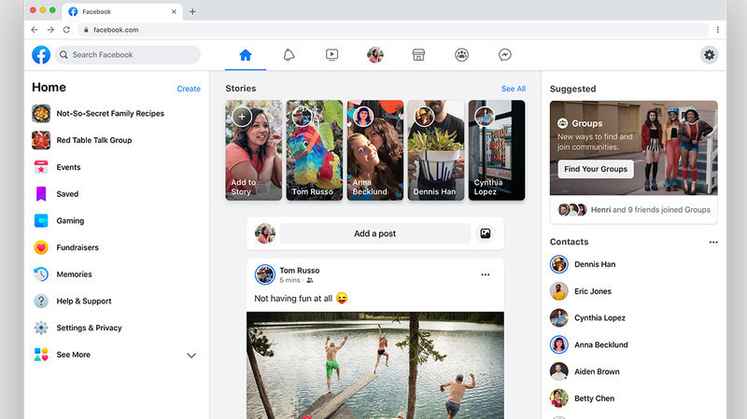Click the settings gear icon at top right
747x419 pixels.
(710, 55)
